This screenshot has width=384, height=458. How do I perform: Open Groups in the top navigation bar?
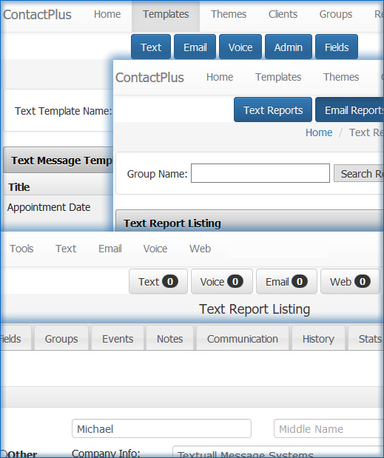(x=336, y=14)
